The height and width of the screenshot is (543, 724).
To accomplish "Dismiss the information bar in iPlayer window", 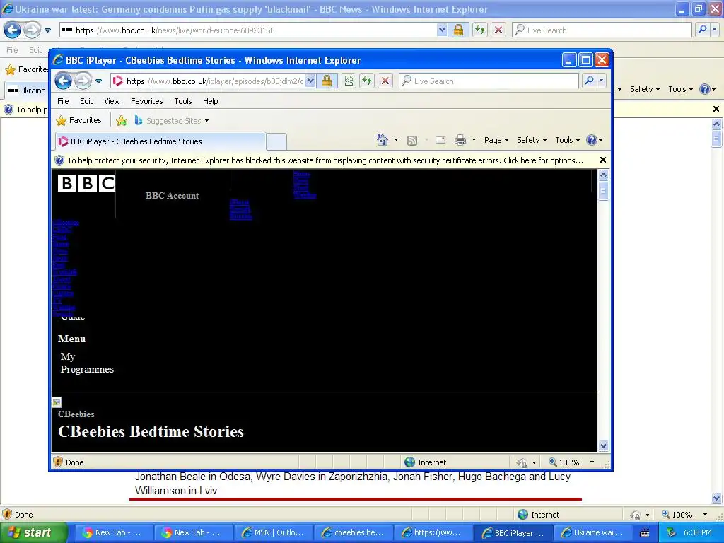I will point(602,160).
